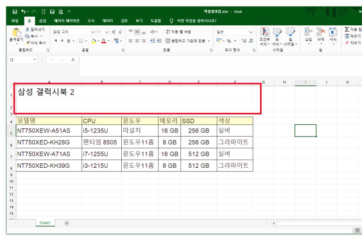Click the Increase font size button
The image size is (362, 241).
tap(114, 32)
